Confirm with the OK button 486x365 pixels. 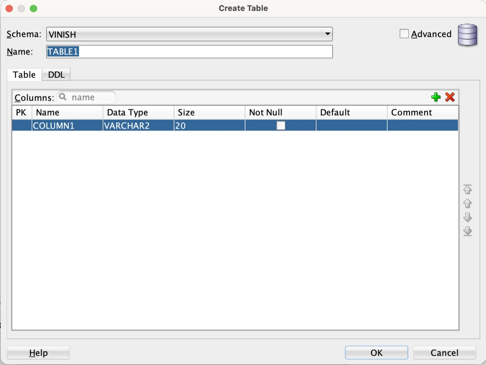(x=376, y=353)
